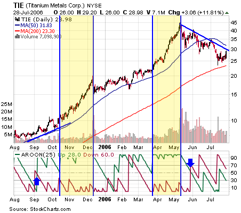Click the candlestick icon before TIE (Daily)
This screenshot has height=213, width=241.
[18, 19]
